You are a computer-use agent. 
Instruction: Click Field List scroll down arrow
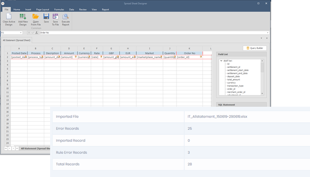pos(262,94)
